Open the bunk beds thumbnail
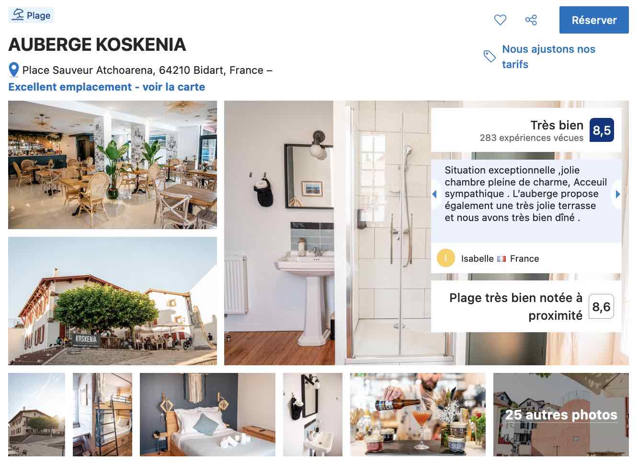Viewport: 638px width, 465px height. (103, 415)
